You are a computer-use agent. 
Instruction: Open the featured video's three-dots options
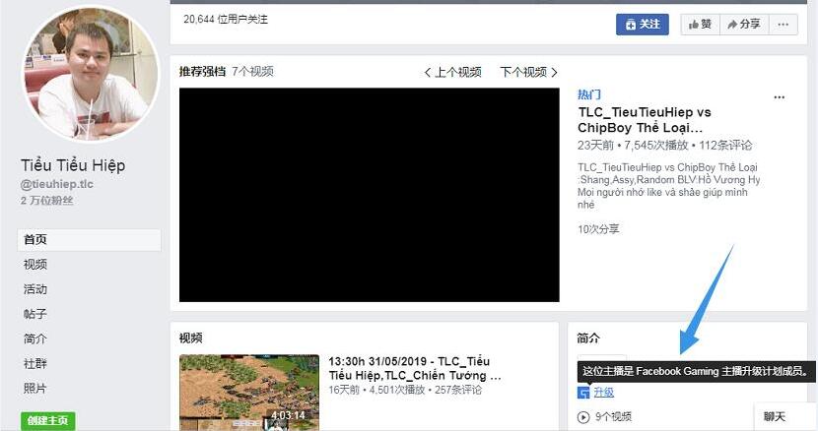[x=780, y=97]
